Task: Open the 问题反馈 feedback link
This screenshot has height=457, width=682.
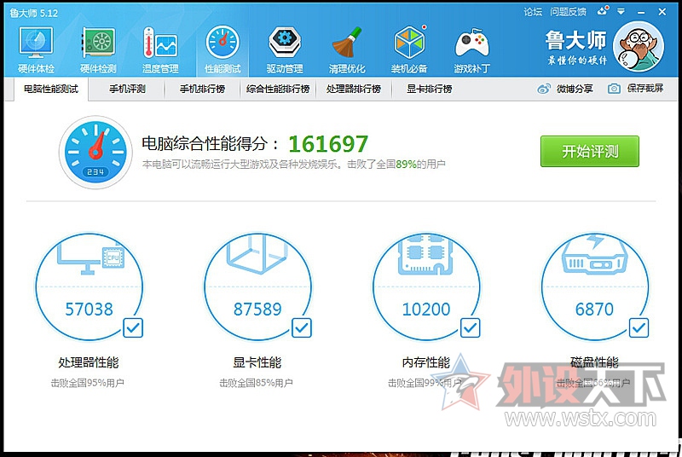Action: click(568, 12)
